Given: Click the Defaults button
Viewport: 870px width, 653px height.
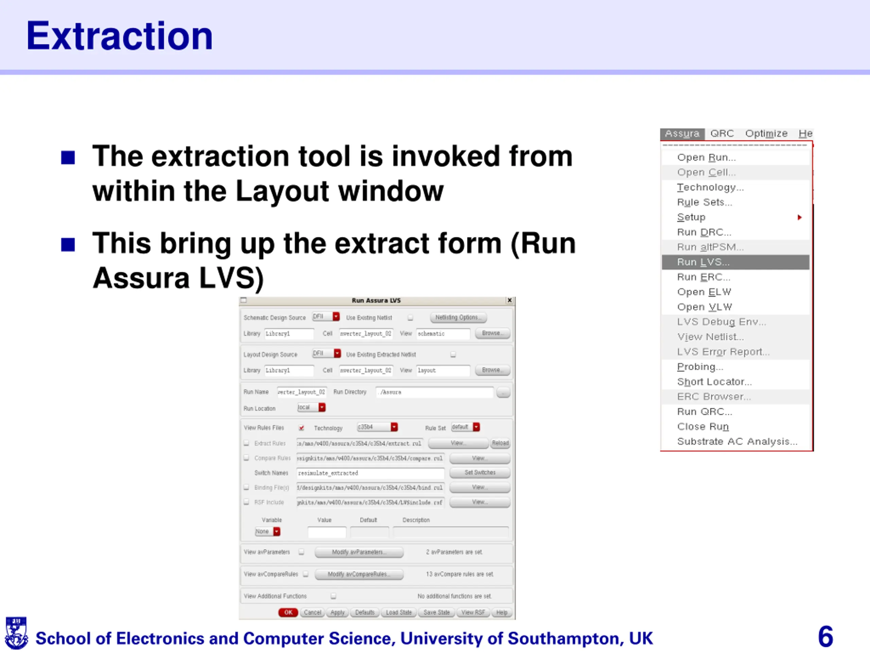Looking at the screenshot, I should tap(365, 613).
